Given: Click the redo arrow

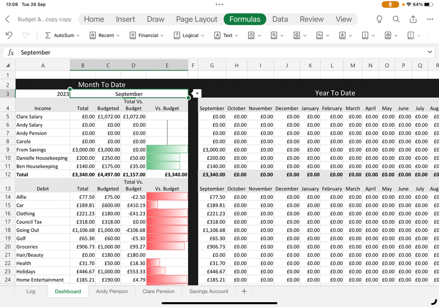Looking at the screenshot, I should (x=25, y=35).
